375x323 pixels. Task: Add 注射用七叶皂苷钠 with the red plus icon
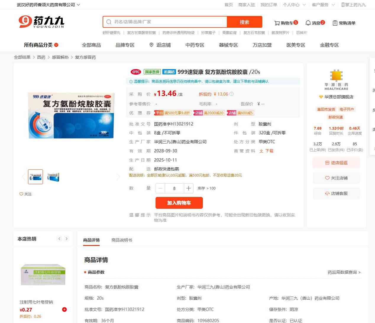click(x=64, y=309)
